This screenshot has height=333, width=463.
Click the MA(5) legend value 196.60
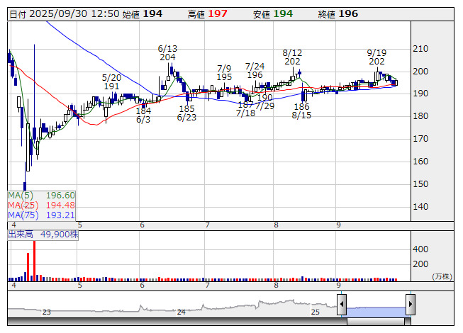[x=60, y=196]
